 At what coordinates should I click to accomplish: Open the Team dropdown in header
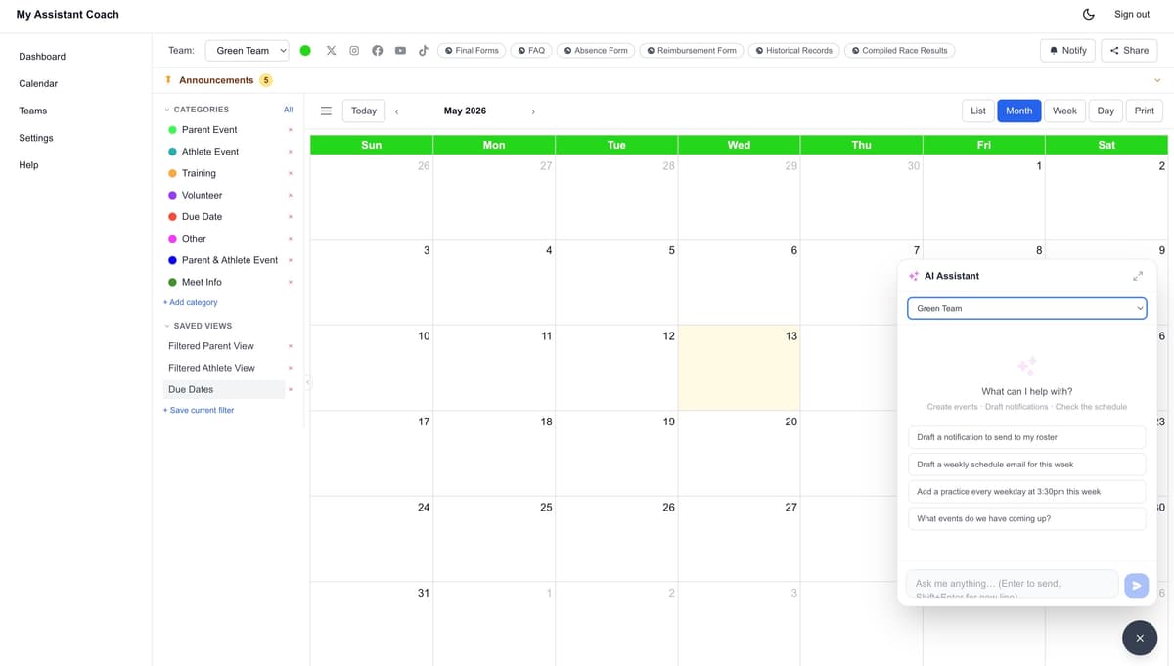(248, 50)
